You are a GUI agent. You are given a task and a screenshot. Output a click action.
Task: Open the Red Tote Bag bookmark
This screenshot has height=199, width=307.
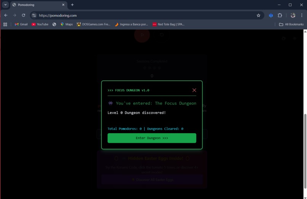click(169, 24)
